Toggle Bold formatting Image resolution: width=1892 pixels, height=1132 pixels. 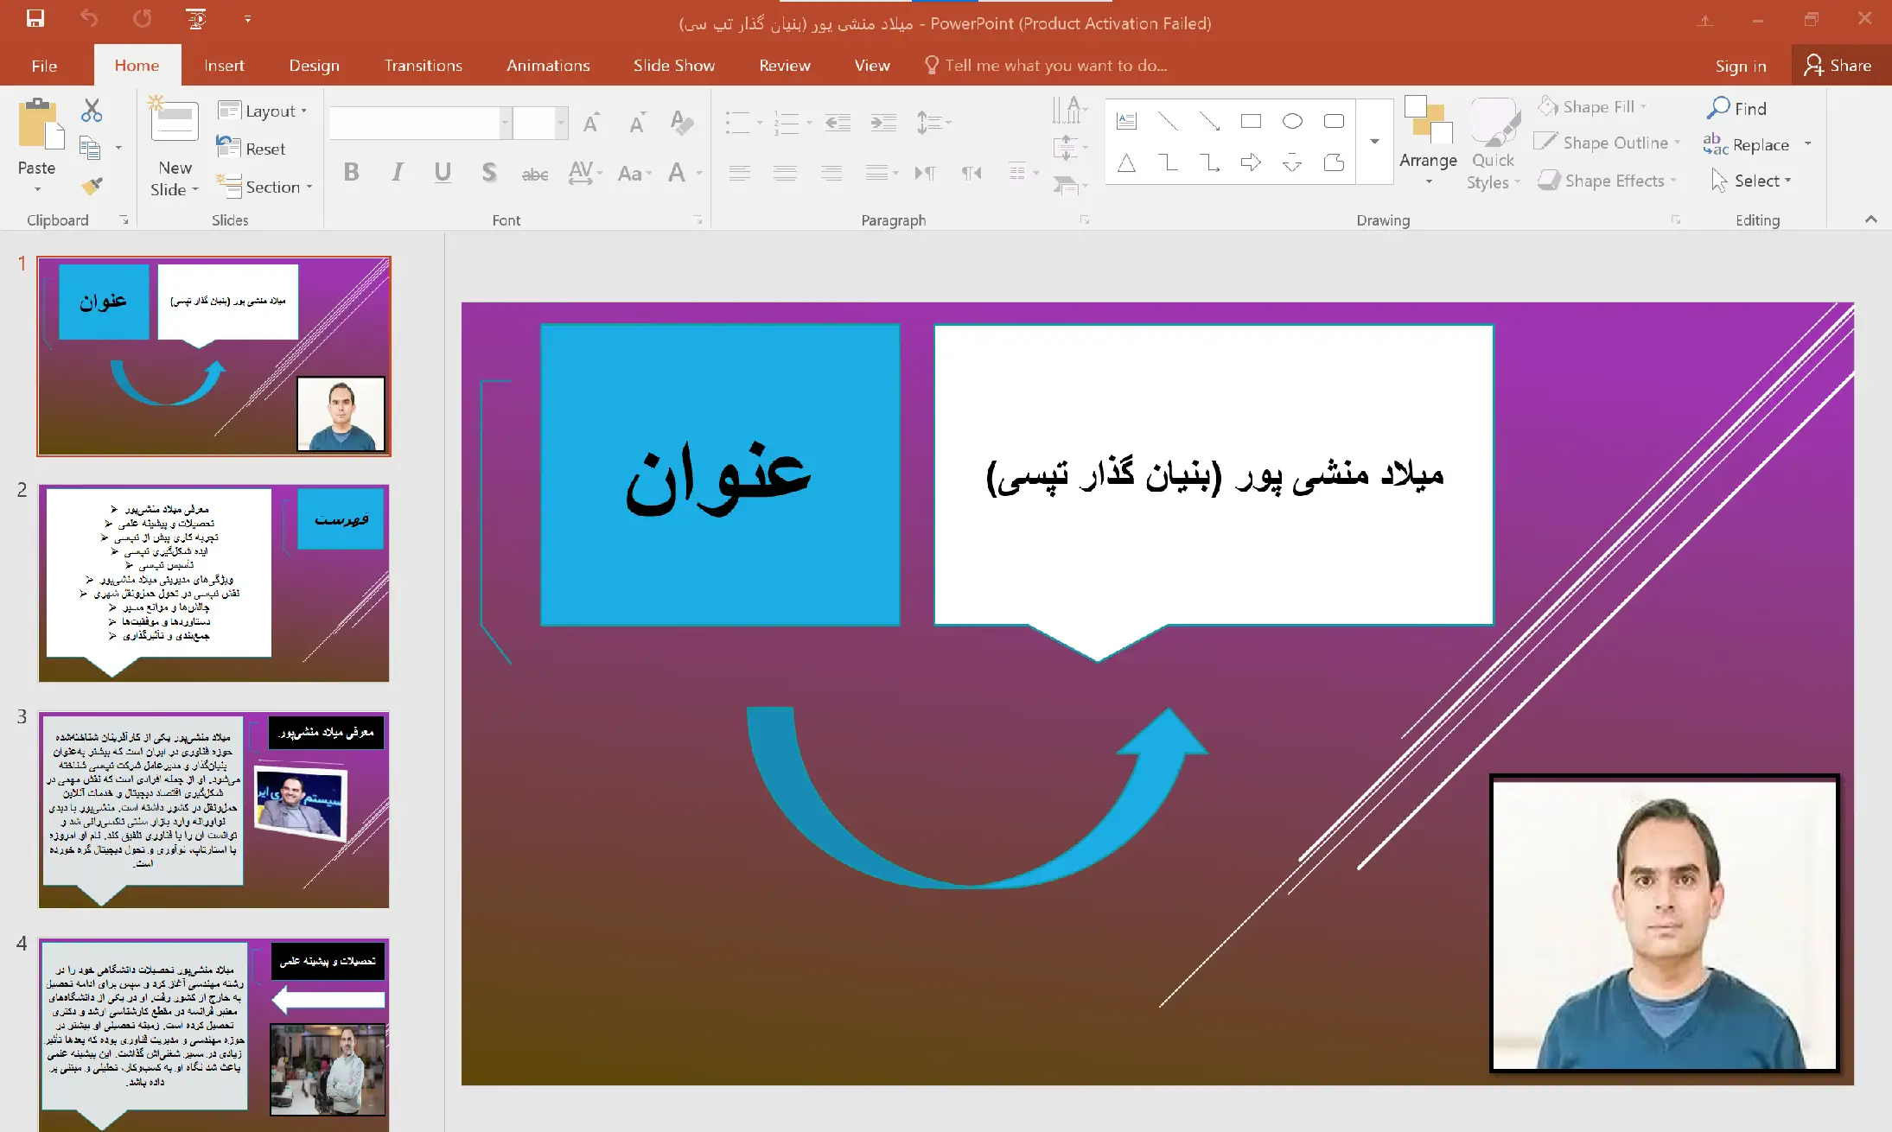(351, 173)
